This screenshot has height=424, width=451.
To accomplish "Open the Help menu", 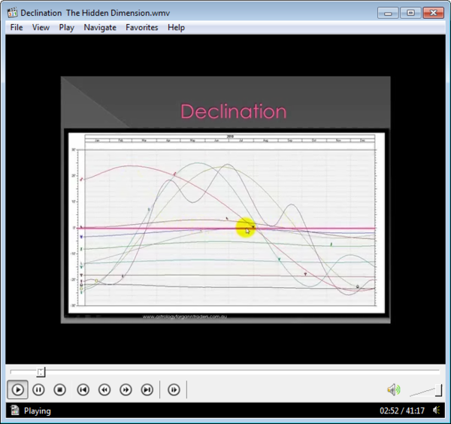I will pyautogui.click(x=176, y=27).
